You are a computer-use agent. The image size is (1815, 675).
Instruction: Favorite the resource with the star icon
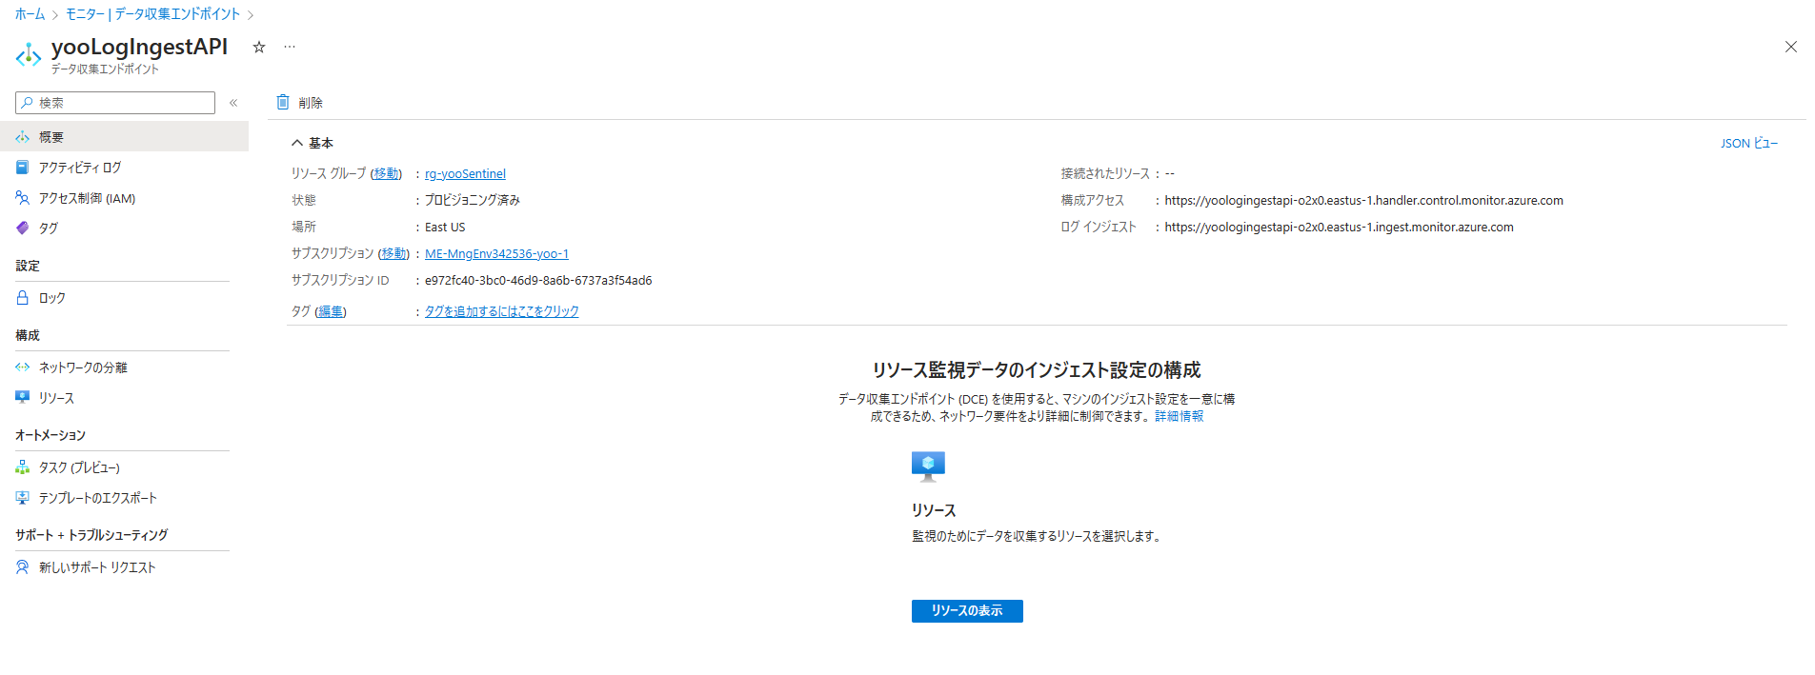click(x=258, y=47)
